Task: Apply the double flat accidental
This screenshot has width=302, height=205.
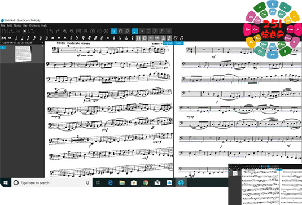Action: 126,38
